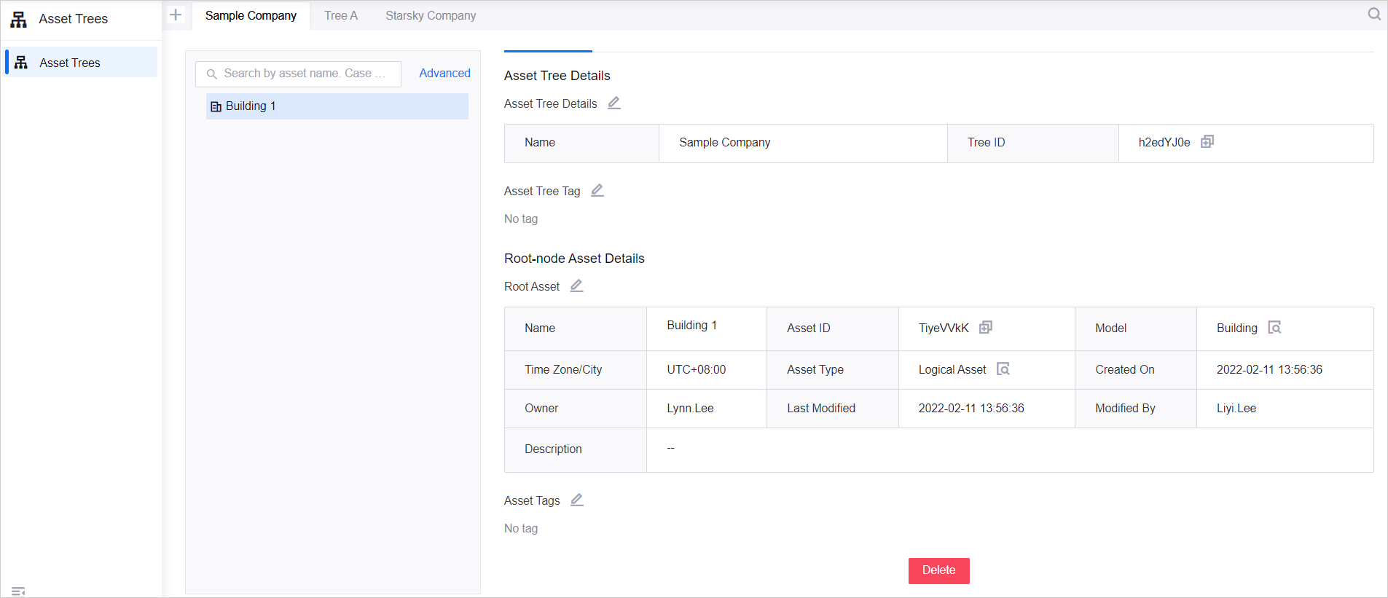
Task: Edit the Asset Tree Tag
Action: click(597, 190)
